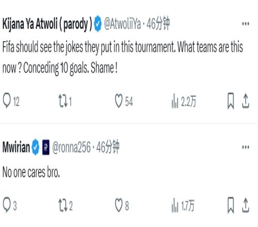The width and height of the screenshot is (258, 227).
Task: Open the "No one cares bro." tweet text
Action: (31, 172)
